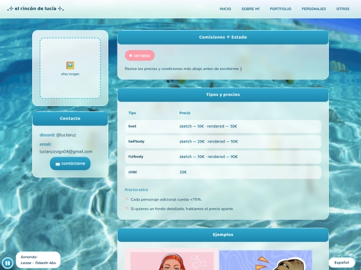Click the 'halfbody' price row
This screenshot has height=270, width=361.
[223, 141]
